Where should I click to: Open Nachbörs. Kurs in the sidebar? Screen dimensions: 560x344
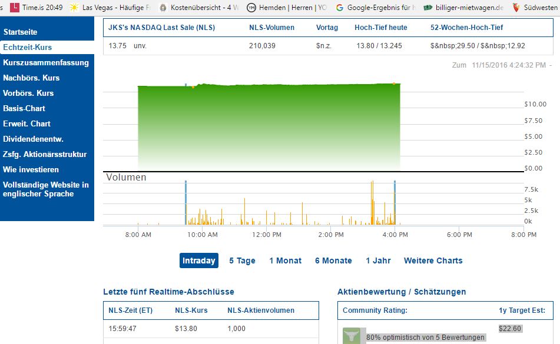[31, 78]
